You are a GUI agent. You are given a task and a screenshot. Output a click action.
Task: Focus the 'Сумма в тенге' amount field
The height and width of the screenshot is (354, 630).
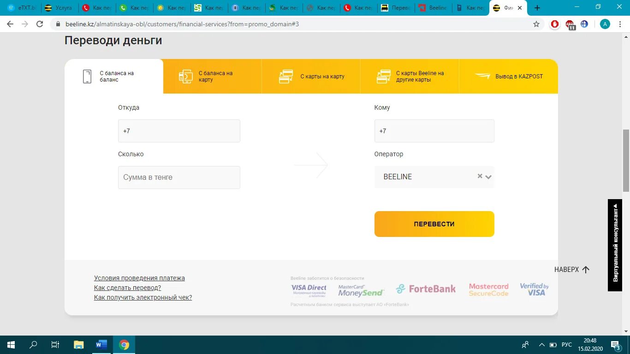(x=179, y=177)
